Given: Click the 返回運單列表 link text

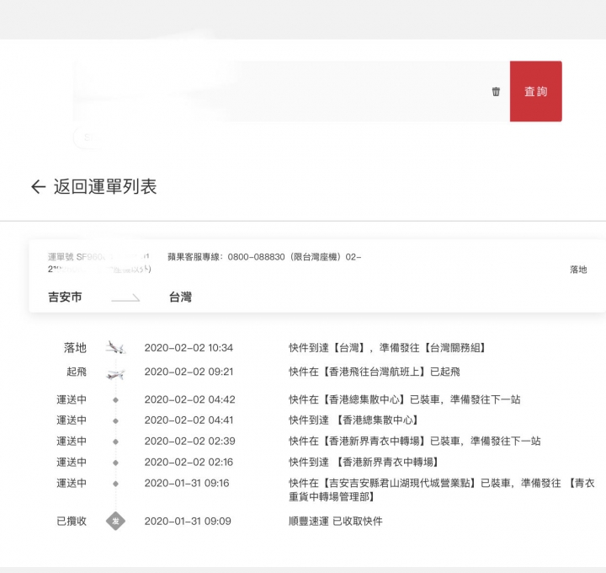Looking at the screenshot, I should 105,186.
